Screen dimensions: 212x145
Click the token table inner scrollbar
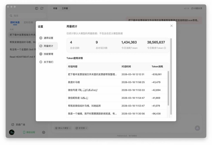[x=168, y=88]
